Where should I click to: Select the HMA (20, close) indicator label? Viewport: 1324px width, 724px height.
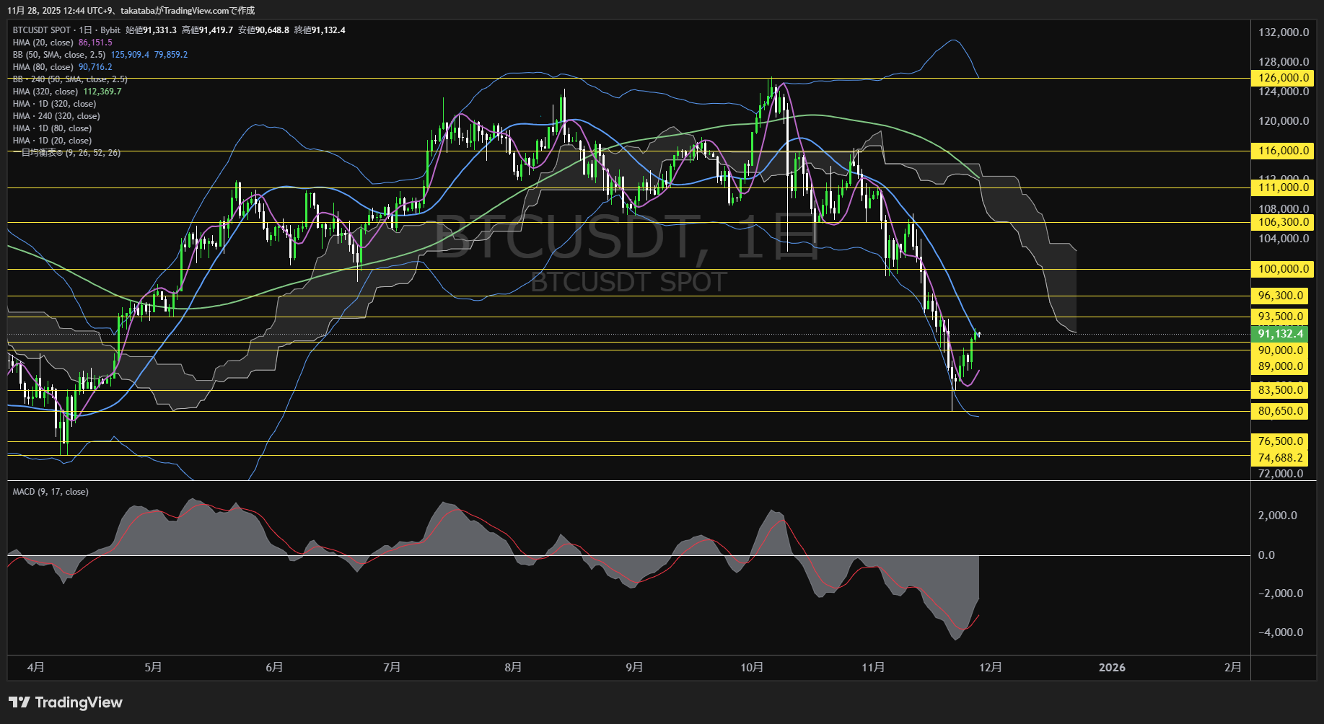(x=43, y=43)
